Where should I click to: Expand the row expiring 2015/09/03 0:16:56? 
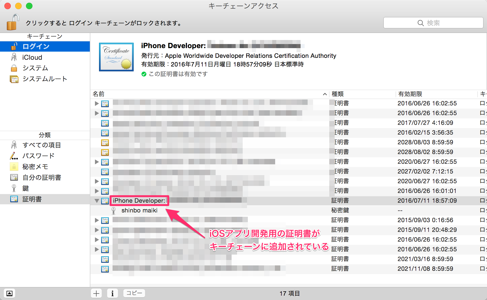pyautogui.click(x=97, y=220)
